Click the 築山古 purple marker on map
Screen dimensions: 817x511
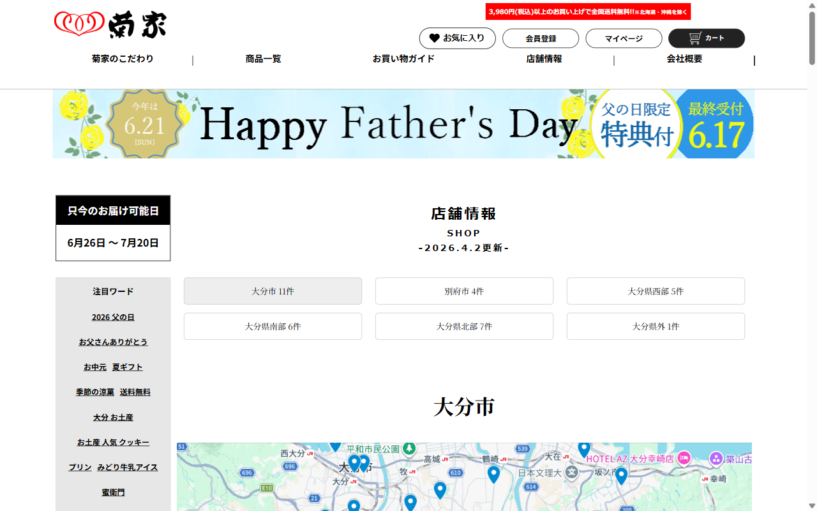click(x=716, y=459)
